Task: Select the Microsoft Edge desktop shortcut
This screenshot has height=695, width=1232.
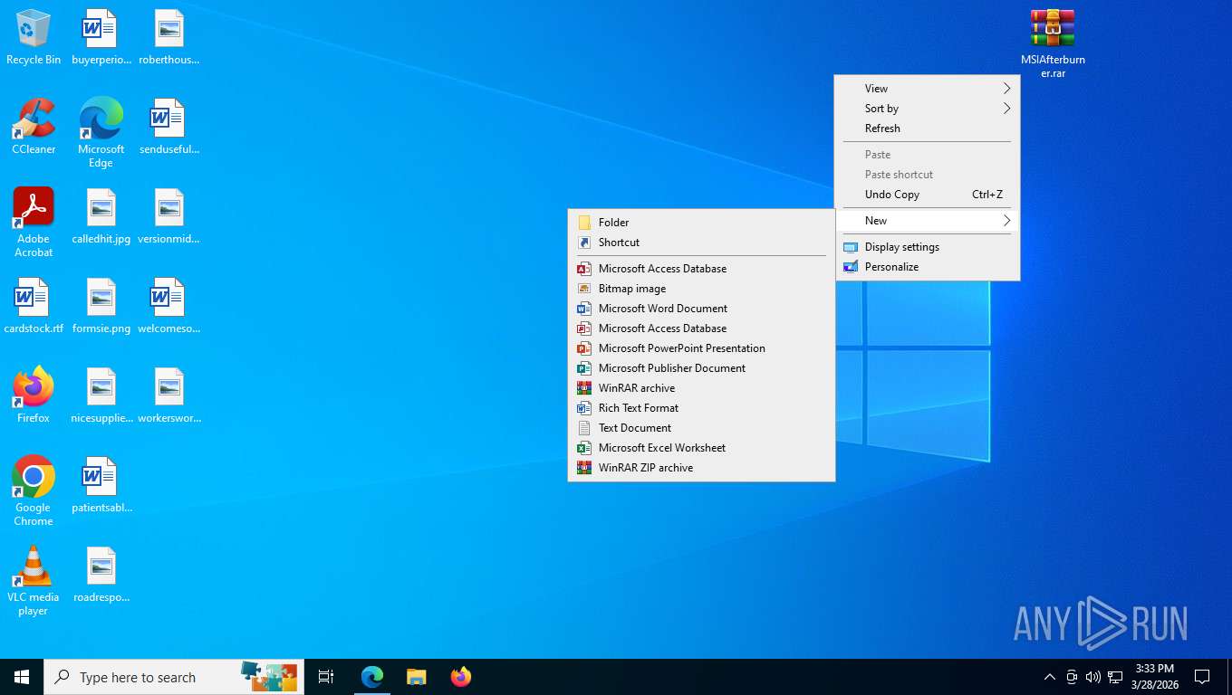Action: click(101, 133)
